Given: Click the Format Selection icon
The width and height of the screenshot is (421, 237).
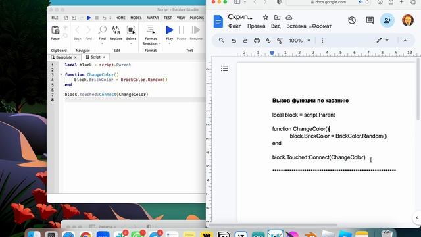Looking at the screenshot, I should coord(151,30).
